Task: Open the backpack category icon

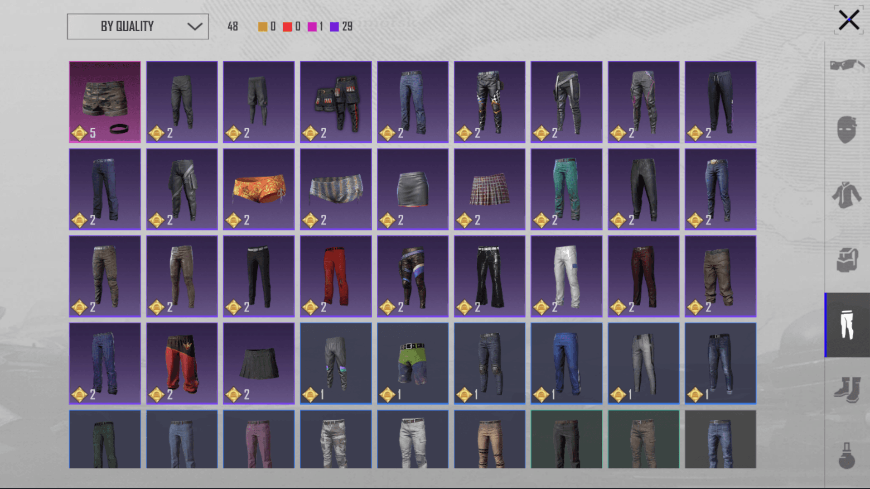Action: click(x=847, y=260)
